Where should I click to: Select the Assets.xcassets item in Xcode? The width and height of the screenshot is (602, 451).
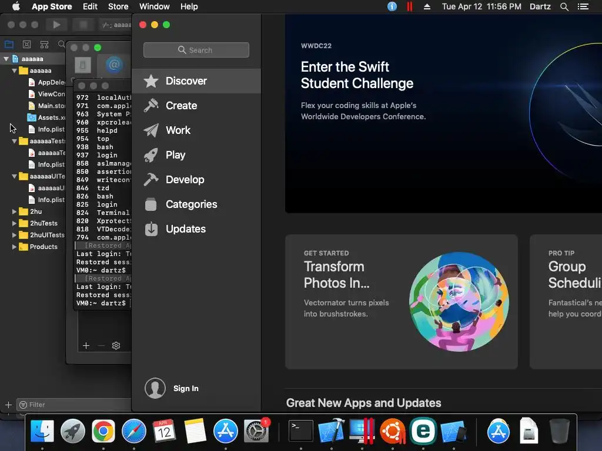tap(46, 117)
